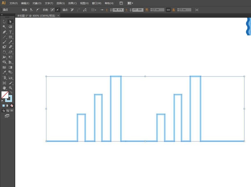
Task: Select the Gradient tool
Action: point(10,67)
